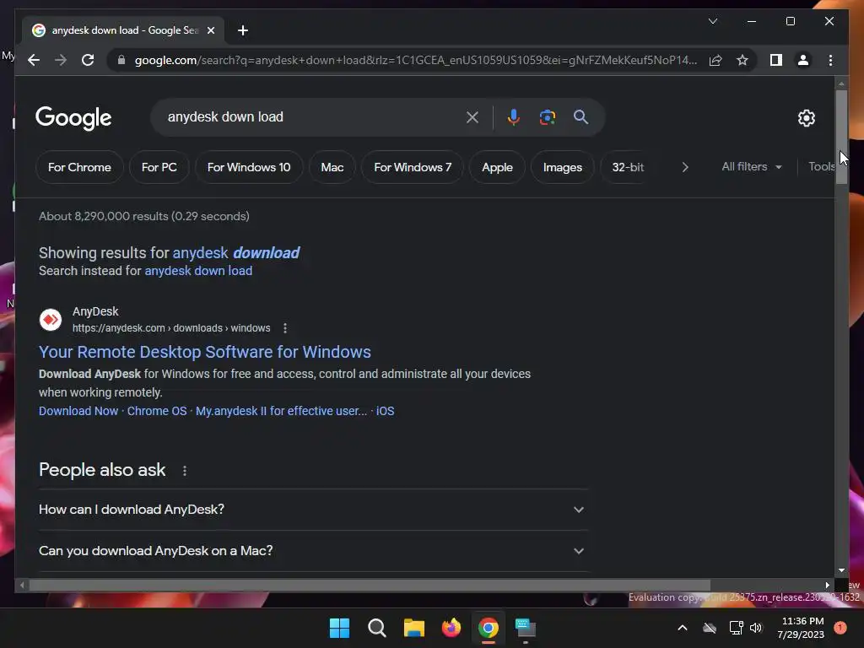864x648 pixels.
Task: Switch to Images results
Action: pos(562,167)
